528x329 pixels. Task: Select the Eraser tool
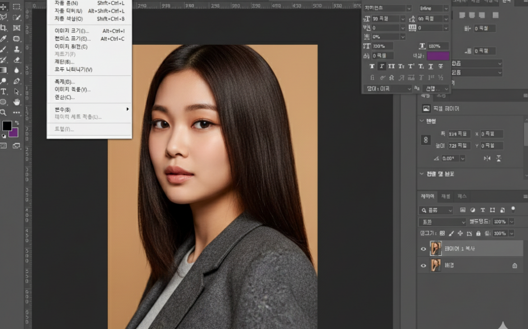(17, 60)
